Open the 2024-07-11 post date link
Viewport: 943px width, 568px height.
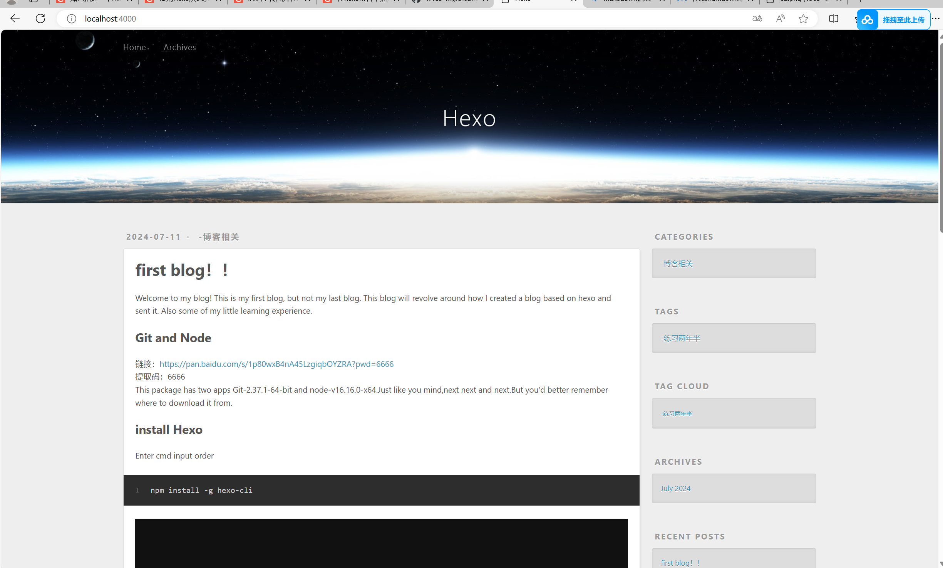153,237
